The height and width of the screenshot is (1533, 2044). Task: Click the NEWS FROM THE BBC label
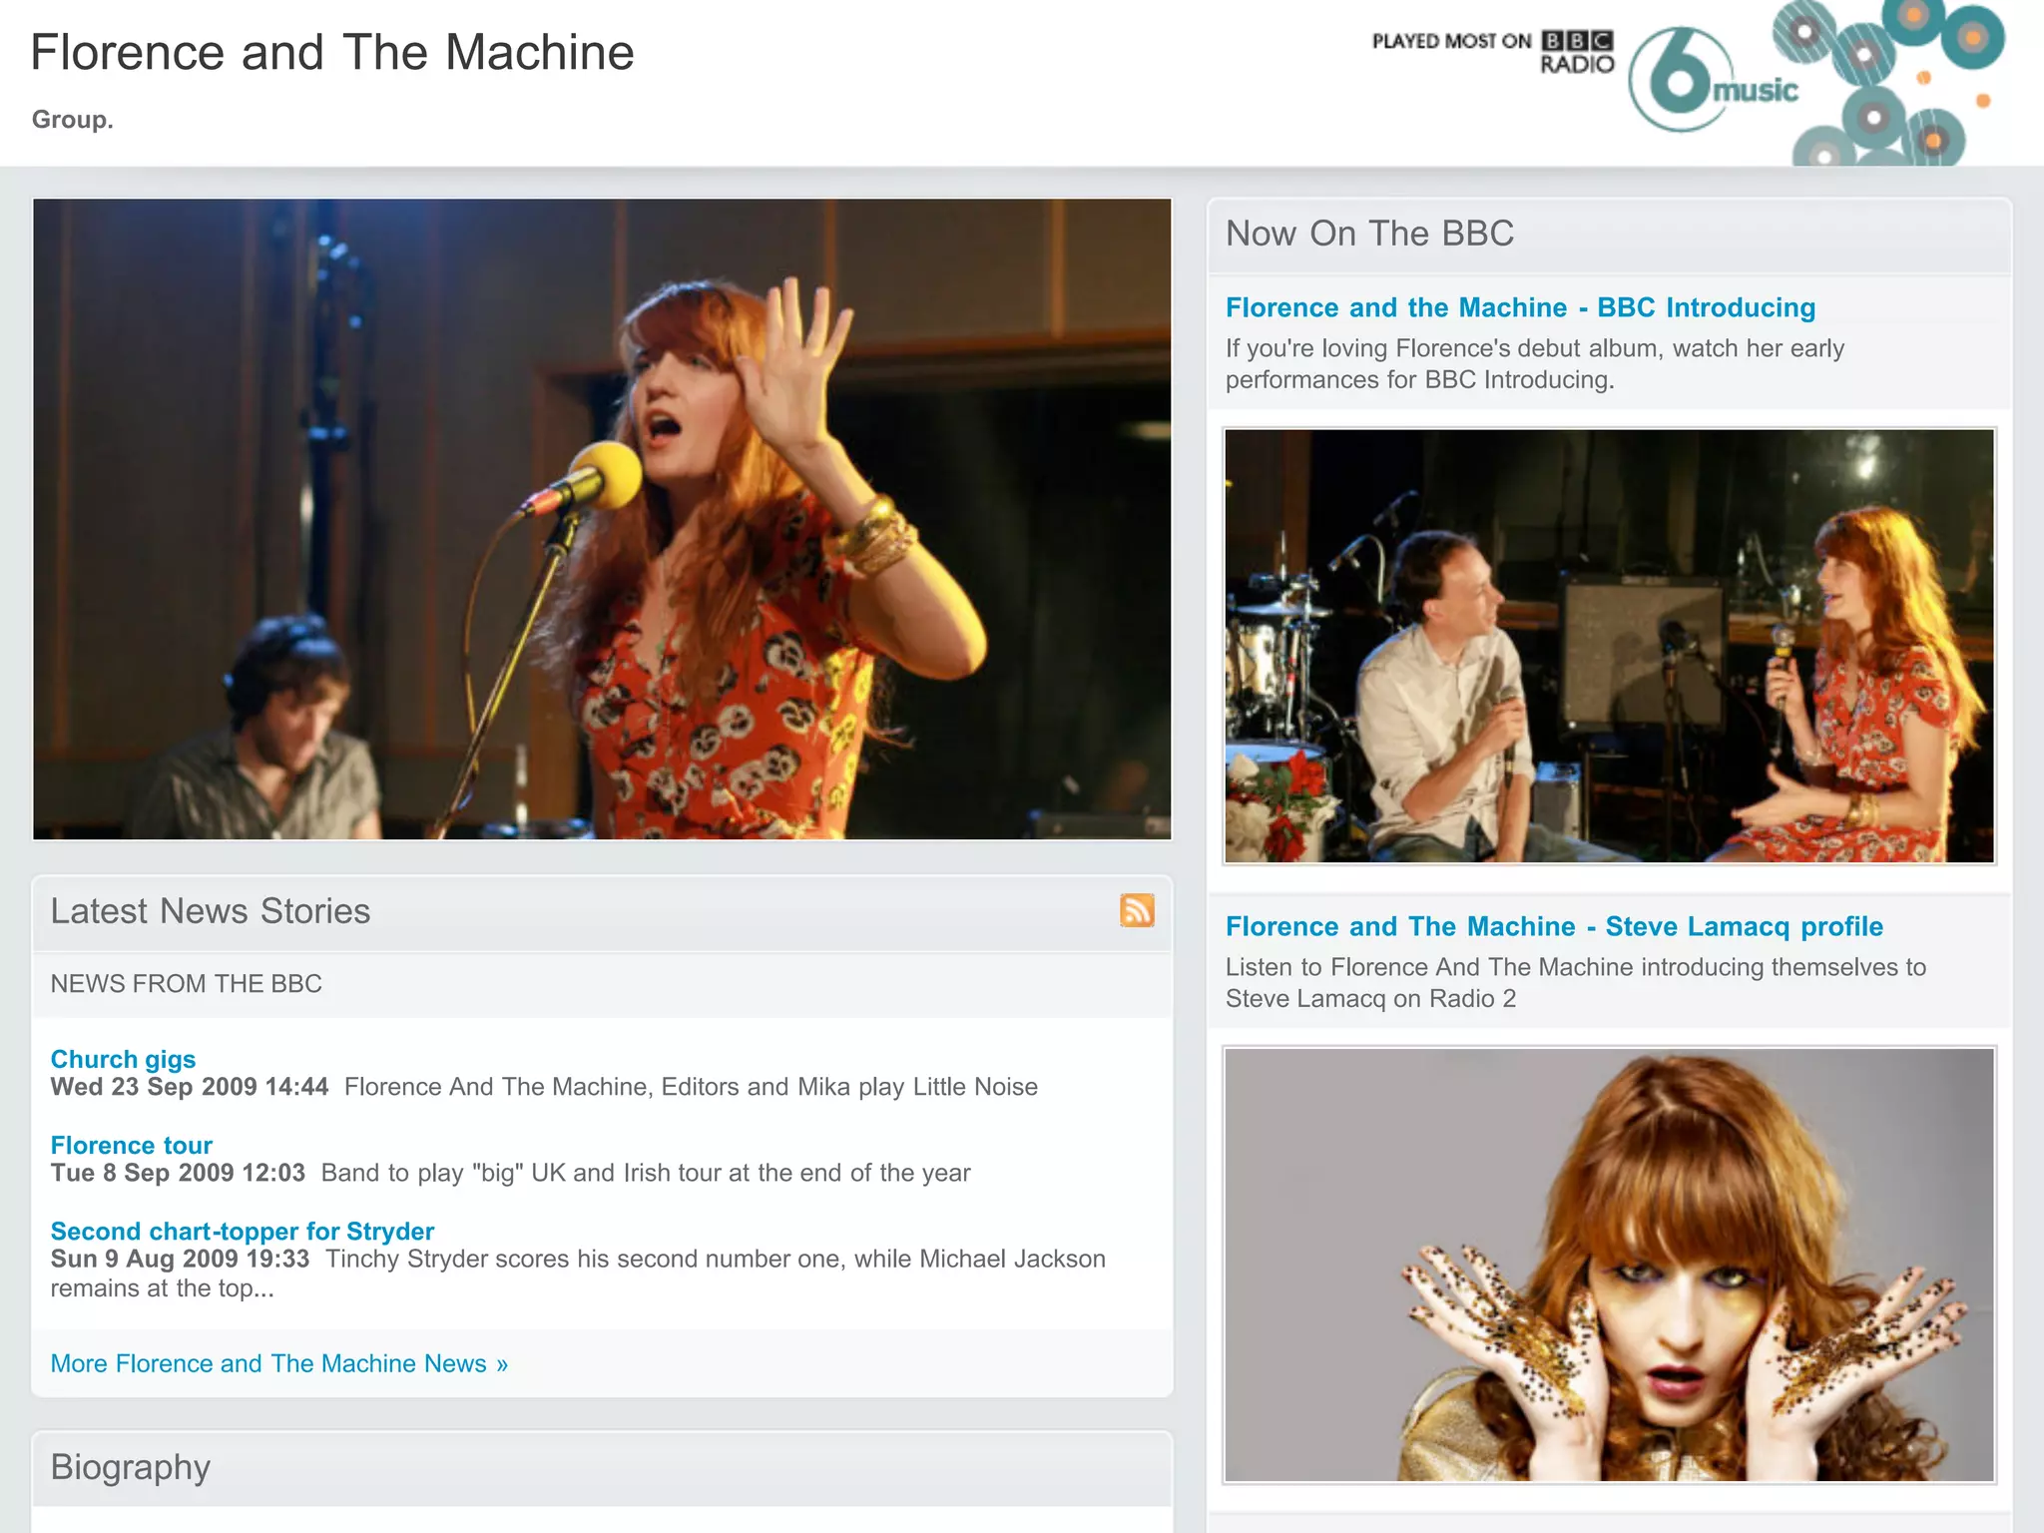tap(187, 984)
